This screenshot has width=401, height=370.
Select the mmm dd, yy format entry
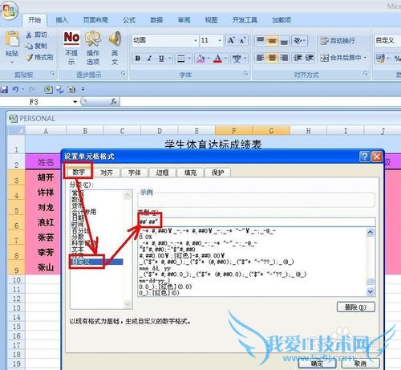tap(155, 268)
